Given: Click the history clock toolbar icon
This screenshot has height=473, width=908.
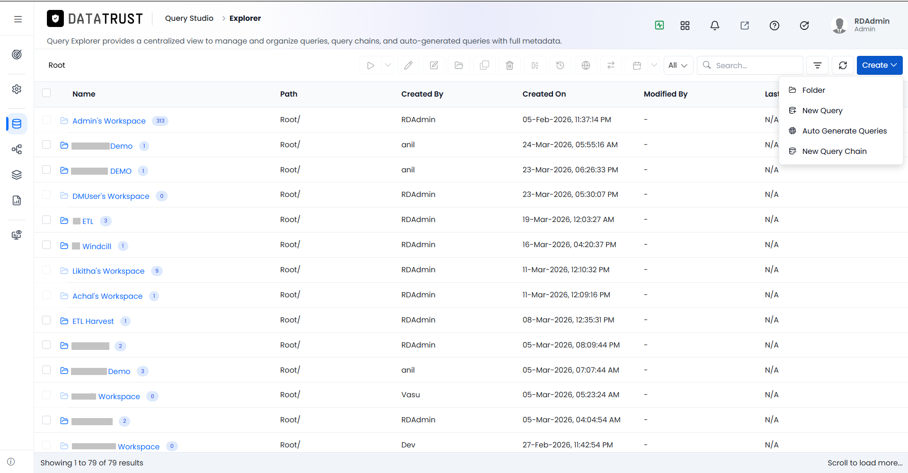Looking at the screenshot, I should tap(560, 65).
